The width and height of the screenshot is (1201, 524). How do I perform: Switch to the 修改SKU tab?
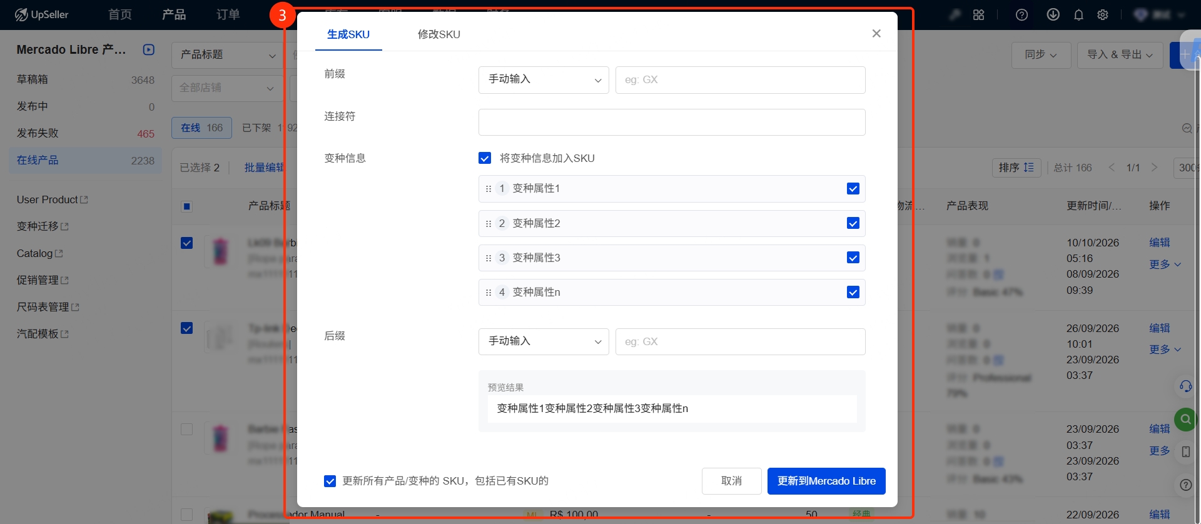(x=439, y=34)
